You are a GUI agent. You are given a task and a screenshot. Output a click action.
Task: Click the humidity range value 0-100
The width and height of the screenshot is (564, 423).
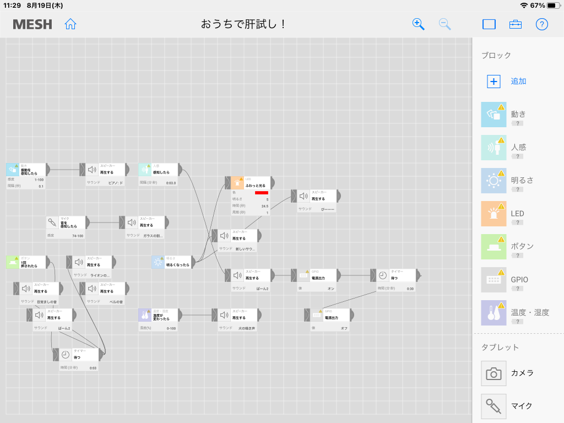tap(171, 328)
